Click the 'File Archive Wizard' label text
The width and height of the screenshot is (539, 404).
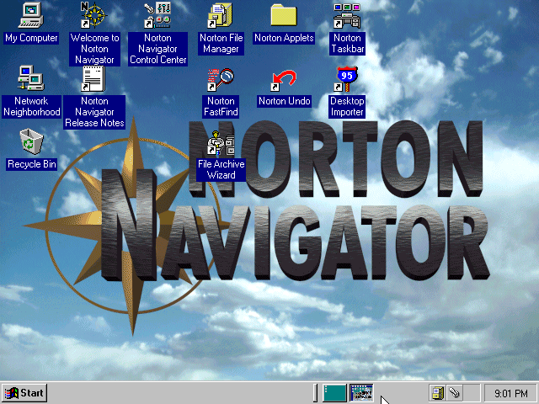[x=221, y=170]
